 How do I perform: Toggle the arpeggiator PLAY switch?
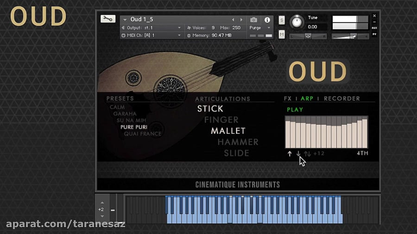click(x=295, y=110)
